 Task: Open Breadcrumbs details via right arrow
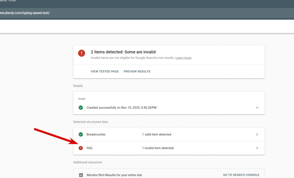coord(257,134)
